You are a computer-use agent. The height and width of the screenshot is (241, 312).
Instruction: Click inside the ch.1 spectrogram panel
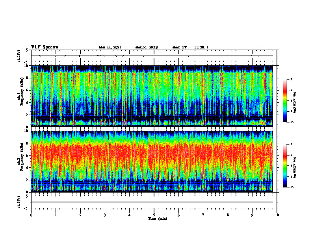152,96
